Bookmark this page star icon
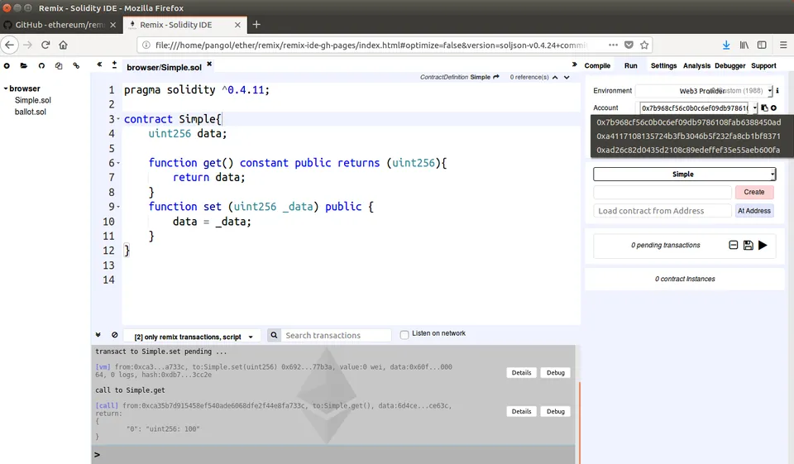This screenshot has width=794, height=464. pos(644,45)
